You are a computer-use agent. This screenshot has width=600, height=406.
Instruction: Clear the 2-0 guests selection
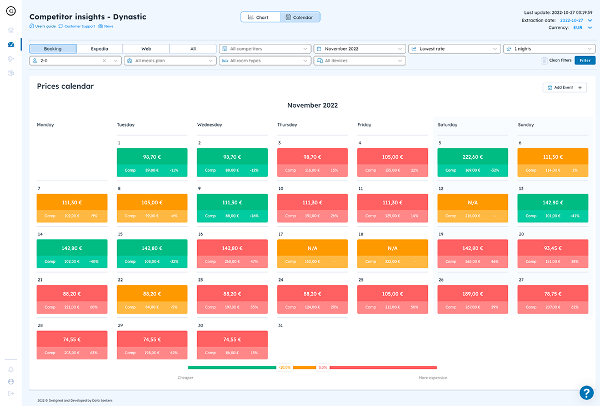coord(104,61)
